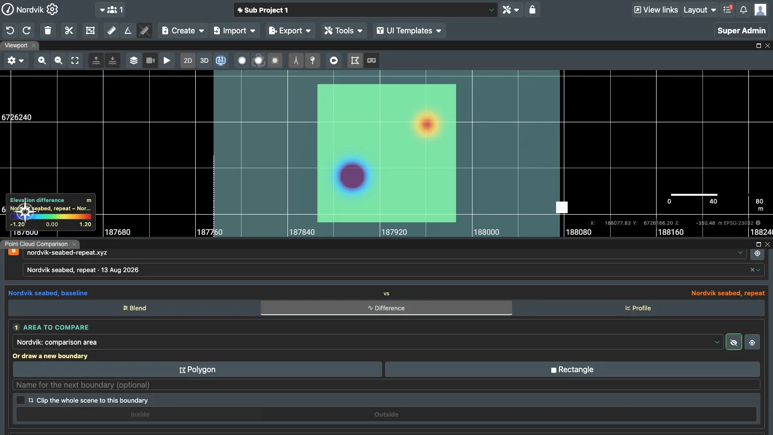The height and width of the screenshot is (435, 773).
Task: Open the Sub Project 1 selector
Action: 366,10
